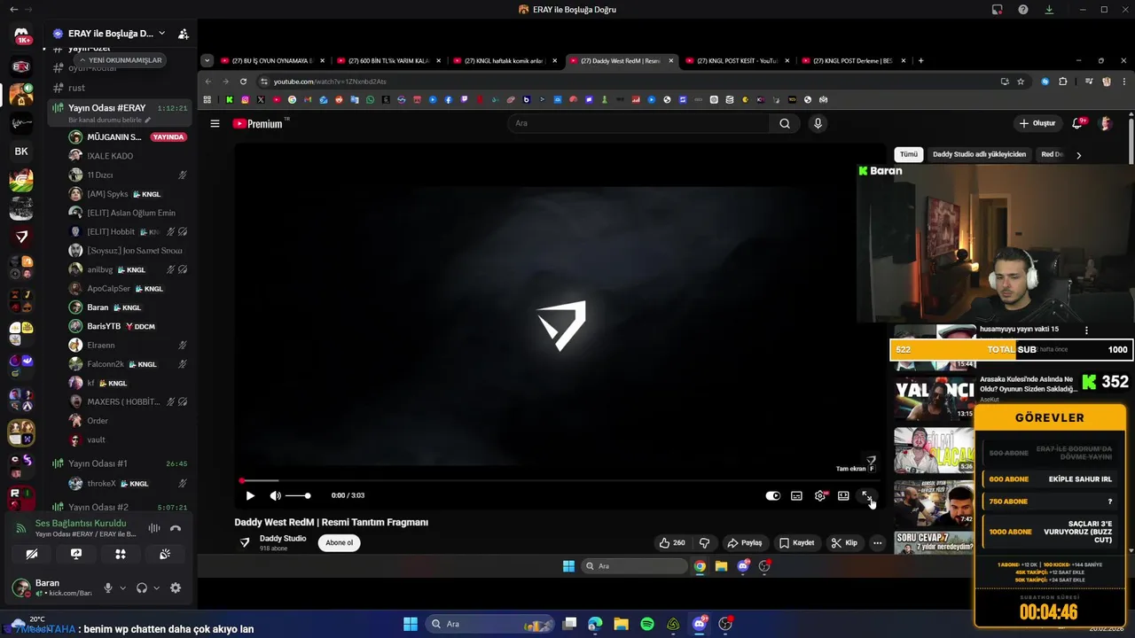Like the Daddy West RedM video
The image size is (1135, 638).
[x=672, y=542]
